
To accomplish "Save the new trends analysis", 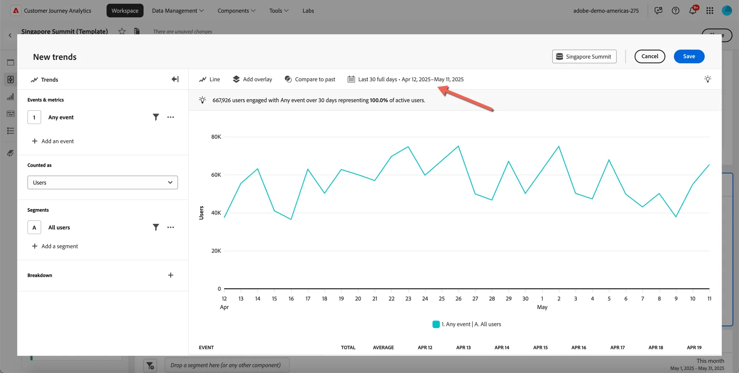I will 689,56.
